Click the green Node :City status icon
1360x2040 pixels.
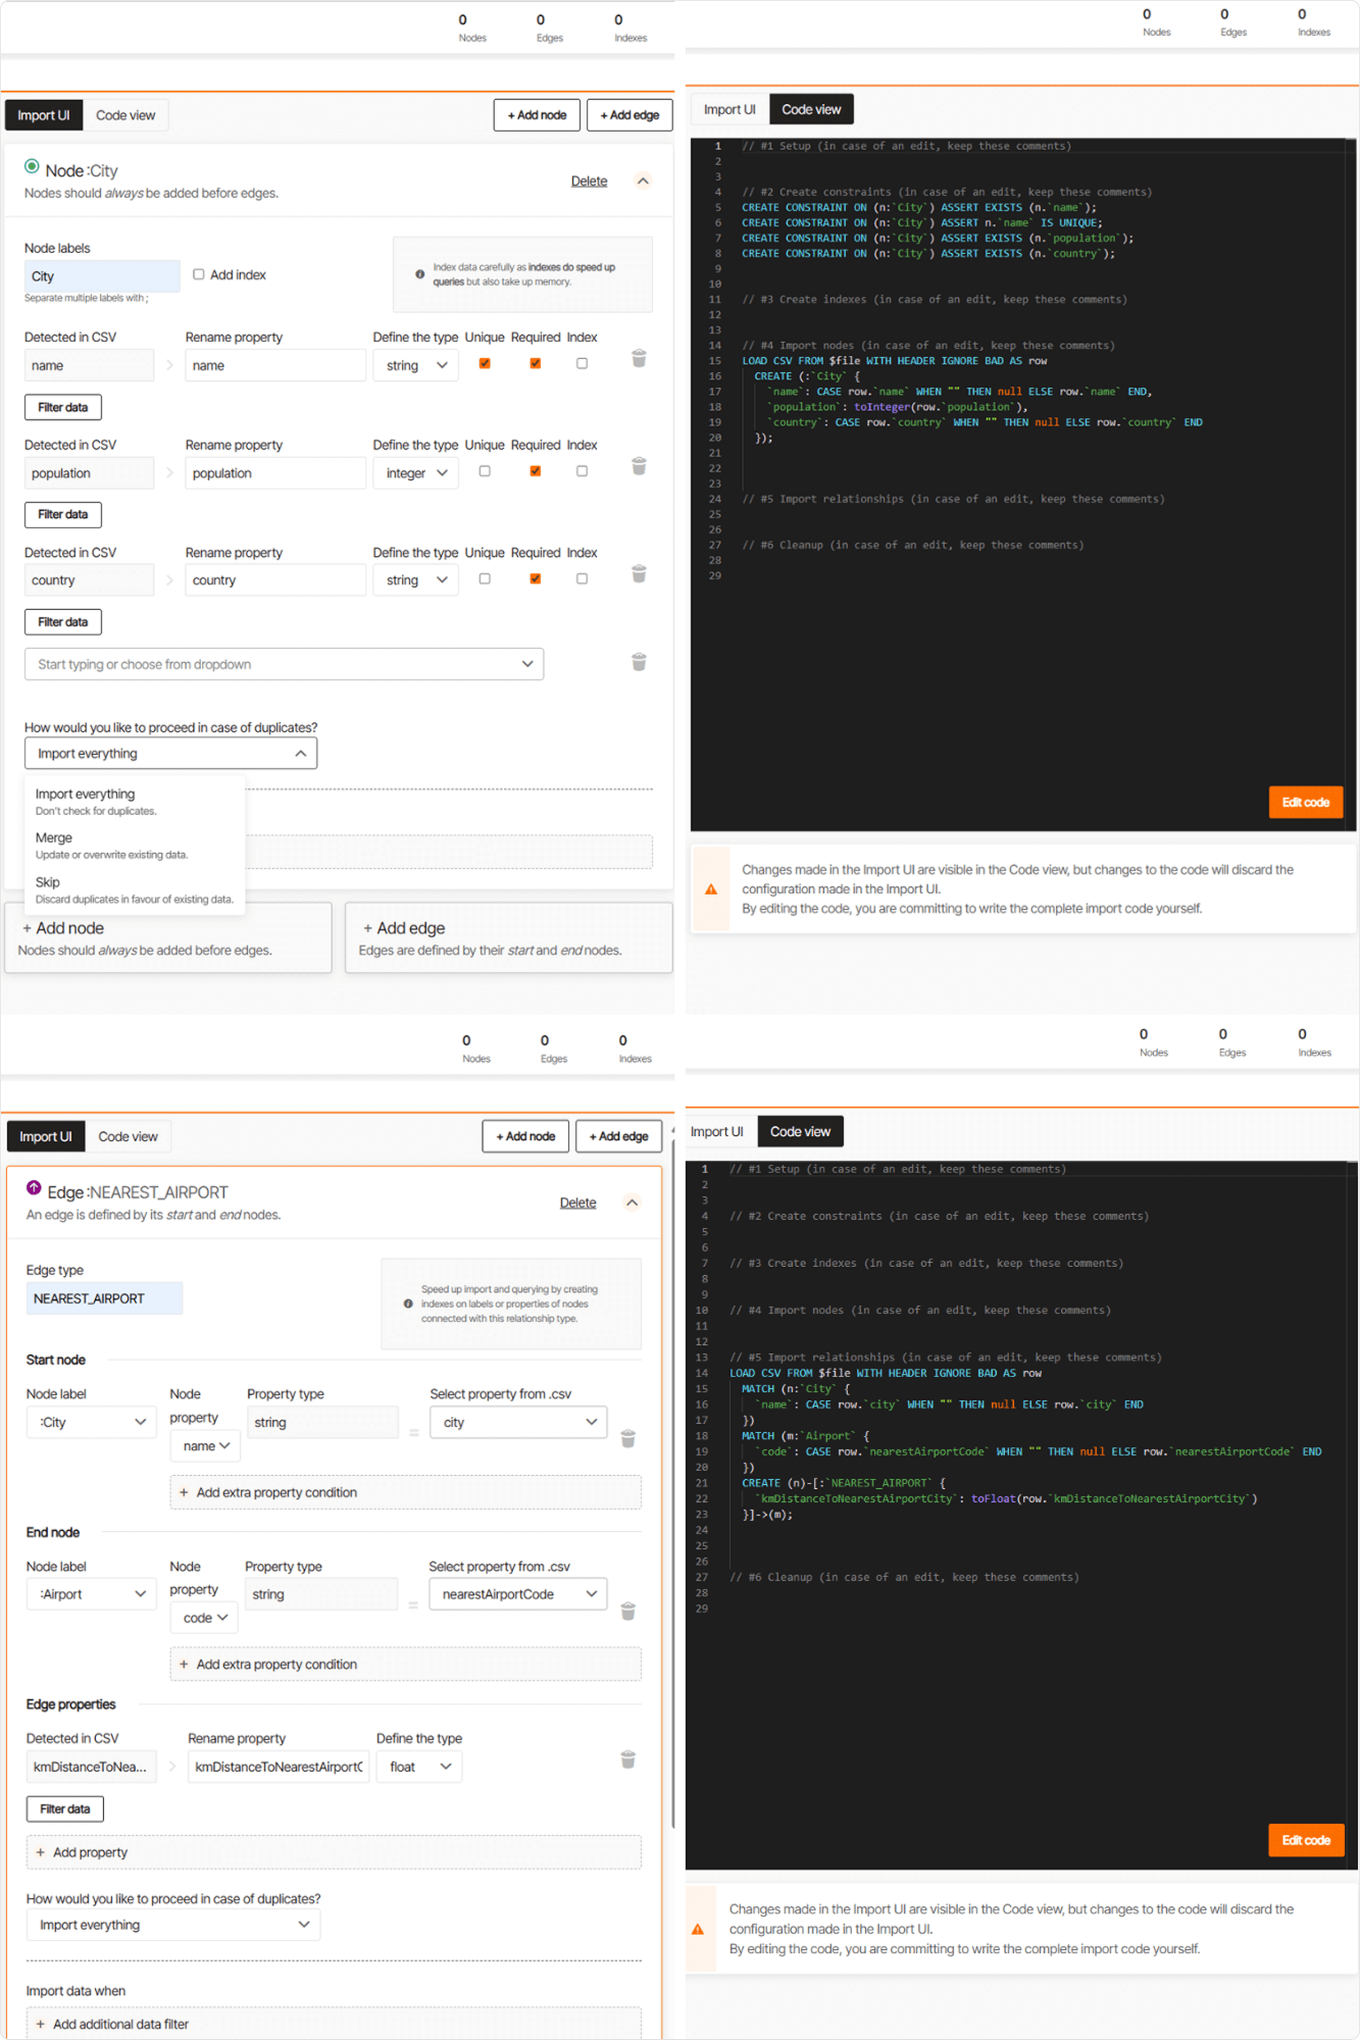pyautogui.click(x=32, y=165)
